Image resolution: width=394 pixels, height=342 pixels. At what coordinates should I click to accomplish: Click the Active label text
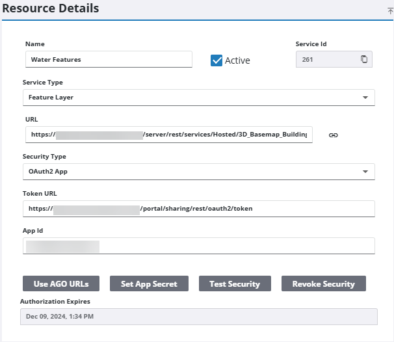pos(237,60)
